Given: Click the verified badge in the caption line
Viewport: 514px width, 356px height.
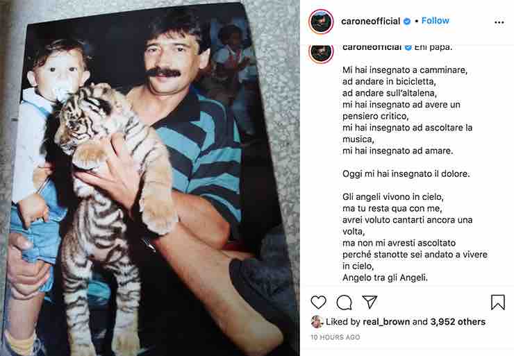Looking at the screenshot, I should (408, 48).
